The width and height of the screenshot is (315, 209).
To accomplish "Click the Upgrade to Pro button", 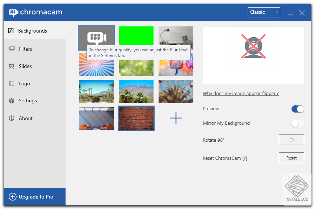I will [x=34, y=197].
